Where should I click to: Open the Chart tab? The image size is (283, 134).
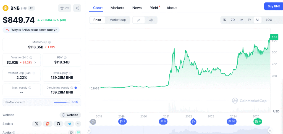tap(98, 8)
